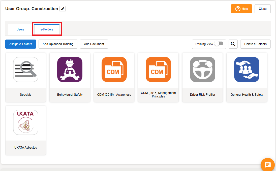Open the UKATA Asbestos logo icon

[26, 122]
